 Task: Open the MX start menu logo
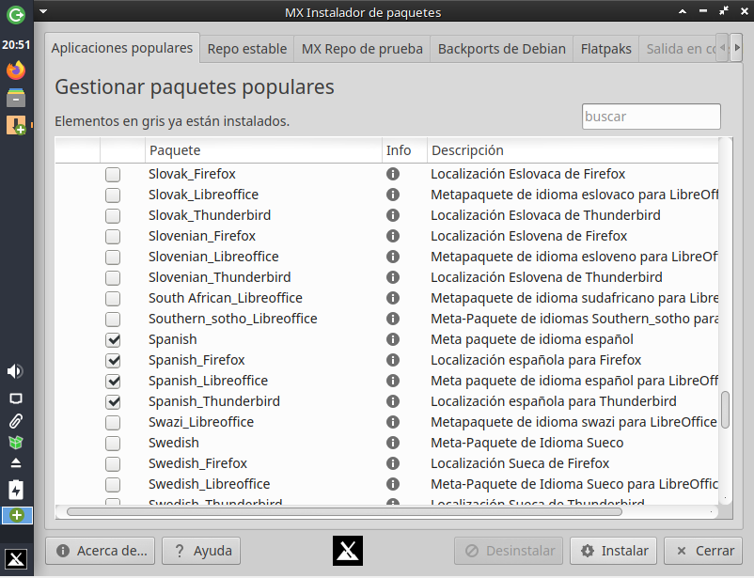[x=16, y=559]
